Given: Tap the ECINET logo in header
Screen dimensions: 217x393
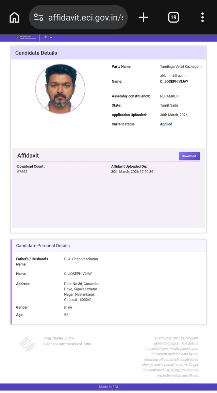Looking at the screenshot, I should 49,38.
